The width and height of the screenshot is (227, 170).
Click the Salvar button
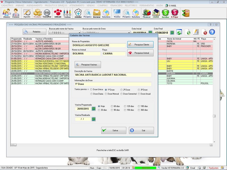114,130
